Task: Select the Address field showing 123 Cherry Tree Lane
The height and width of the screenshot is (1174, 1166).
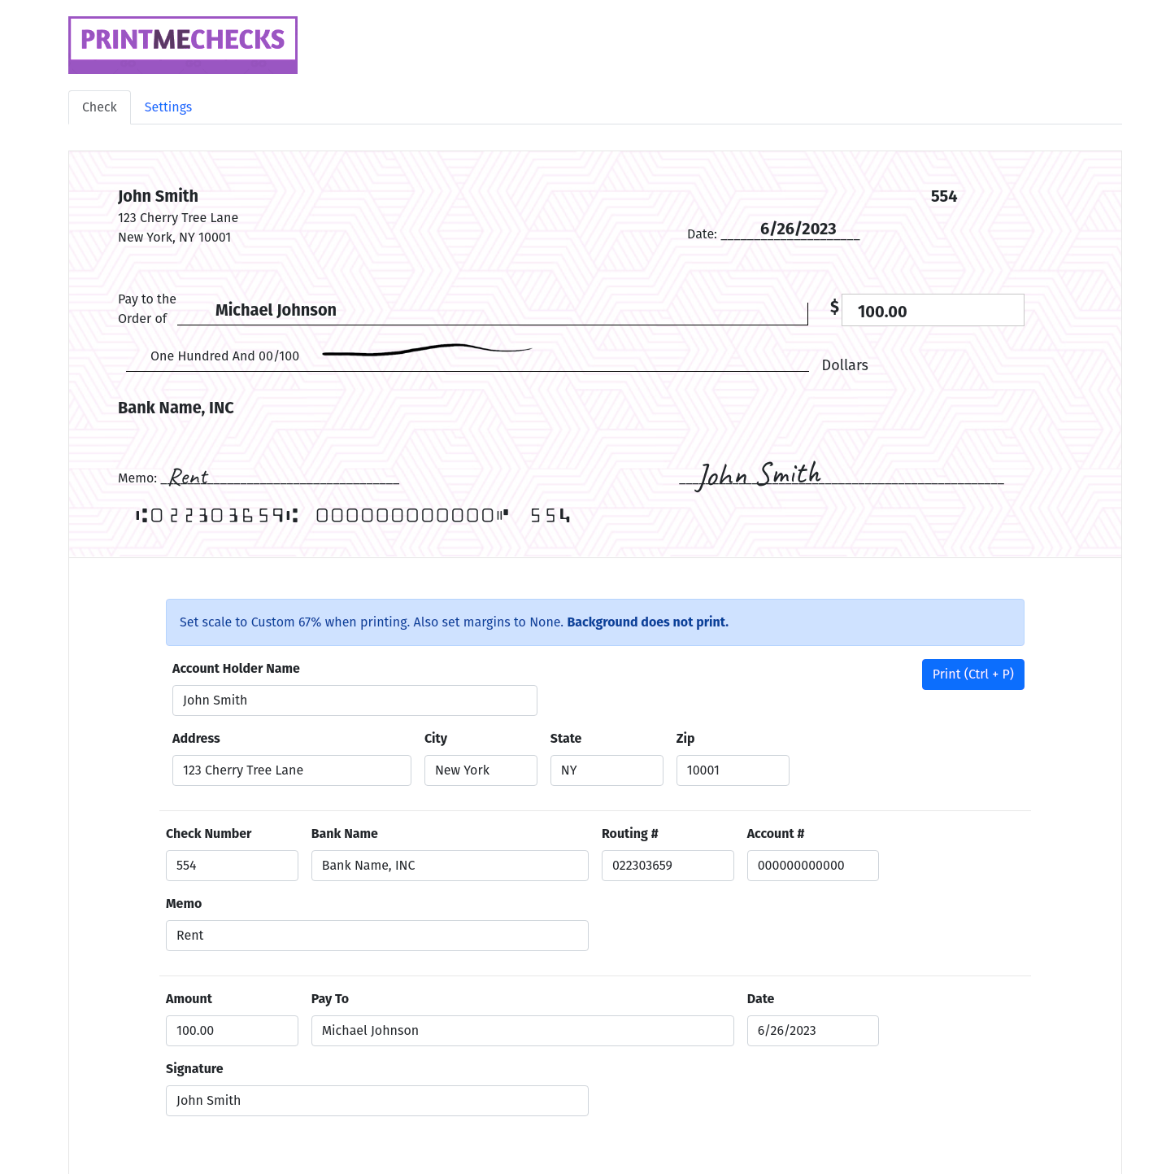Action: [291, 770]
